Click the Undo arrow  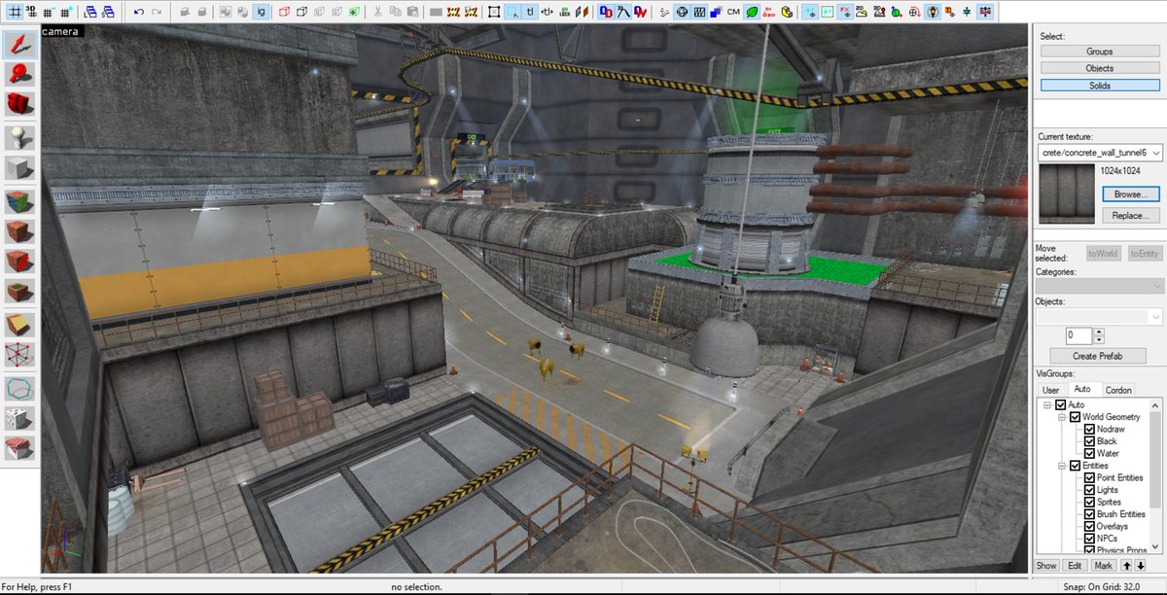[x=139, y=12]
